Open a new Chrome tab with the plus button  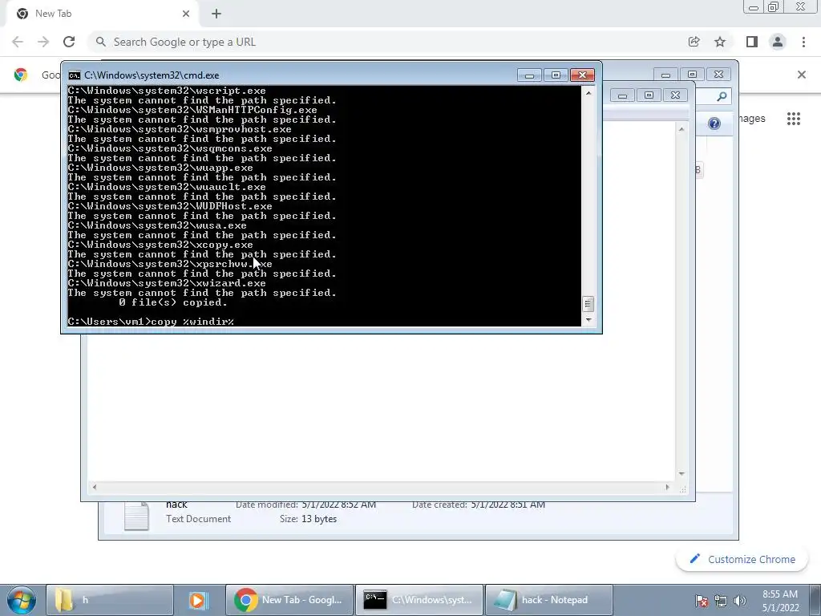(216, 14)
